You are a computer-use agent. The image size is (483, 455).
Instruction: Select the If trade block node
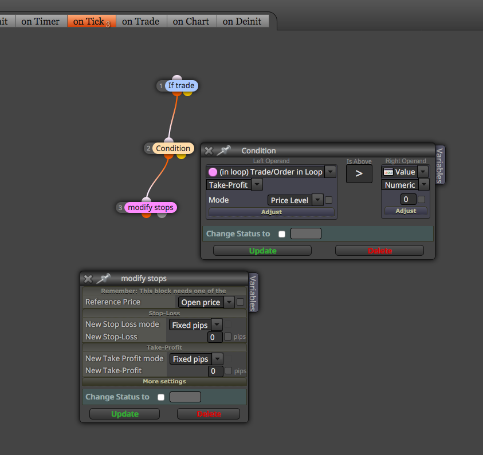[181, 85]
